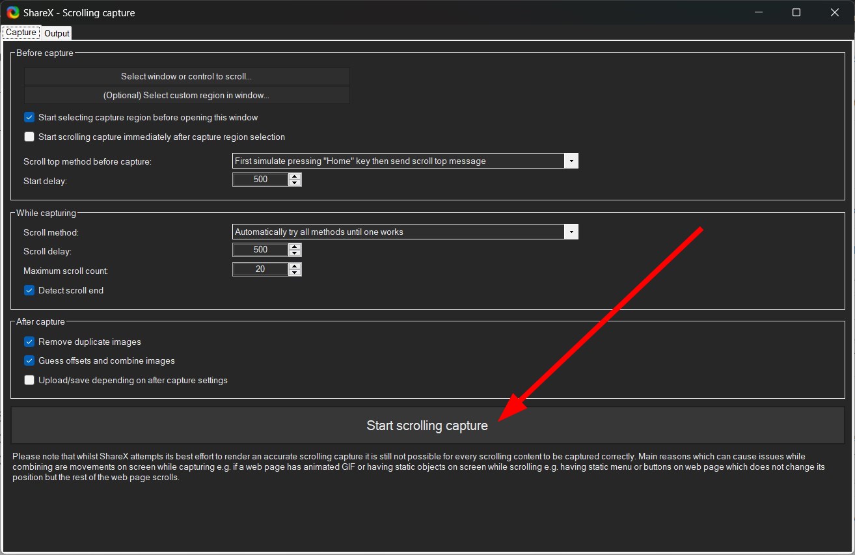This screenshot has height=555, width=855.
Task: Click the 'Before capture' group heading
Action: click(45, 53)
